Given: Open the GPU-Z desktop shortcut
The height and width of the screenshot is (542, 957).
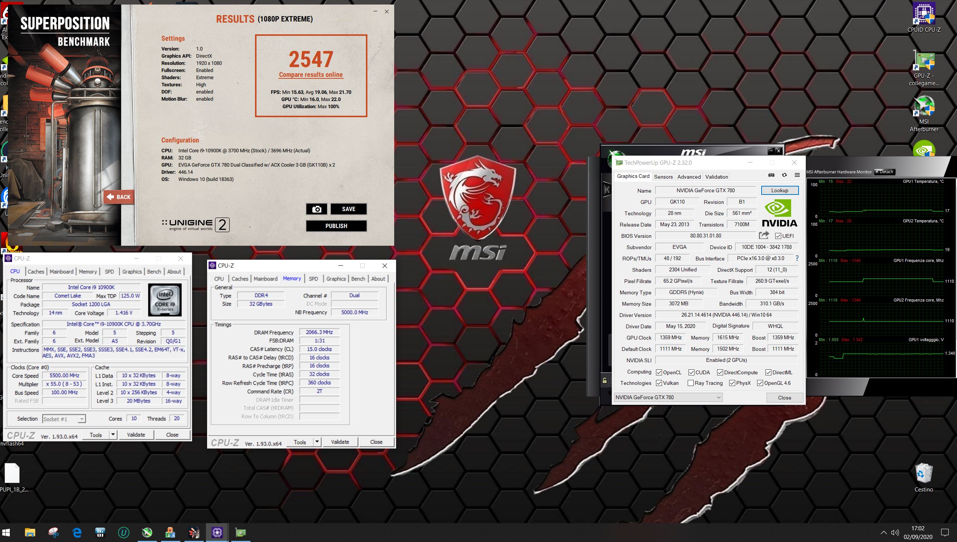Looking at the screenshot, I should 923,68.
